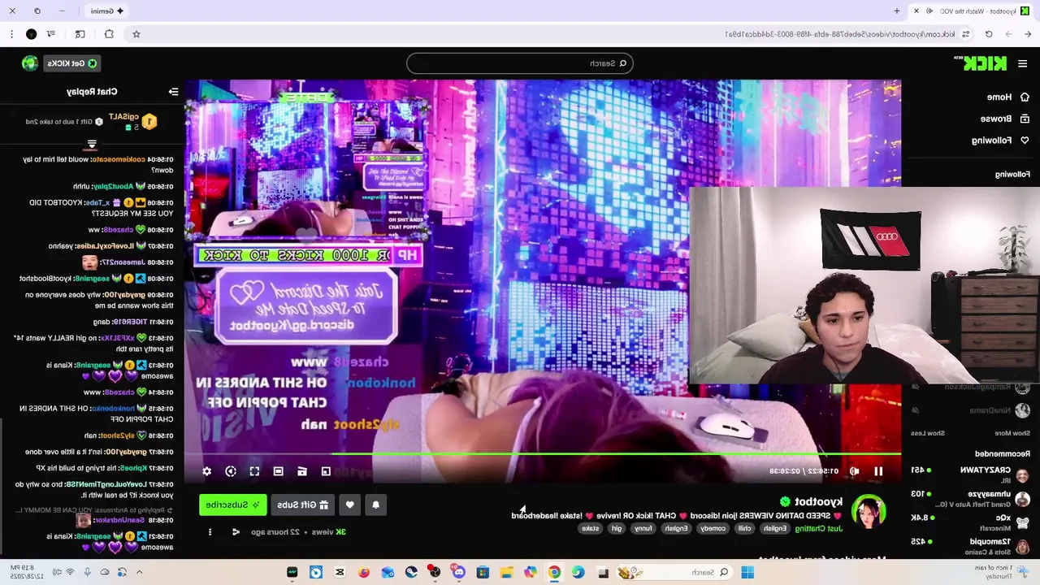Mute the video player volume

tap(854, 471)
